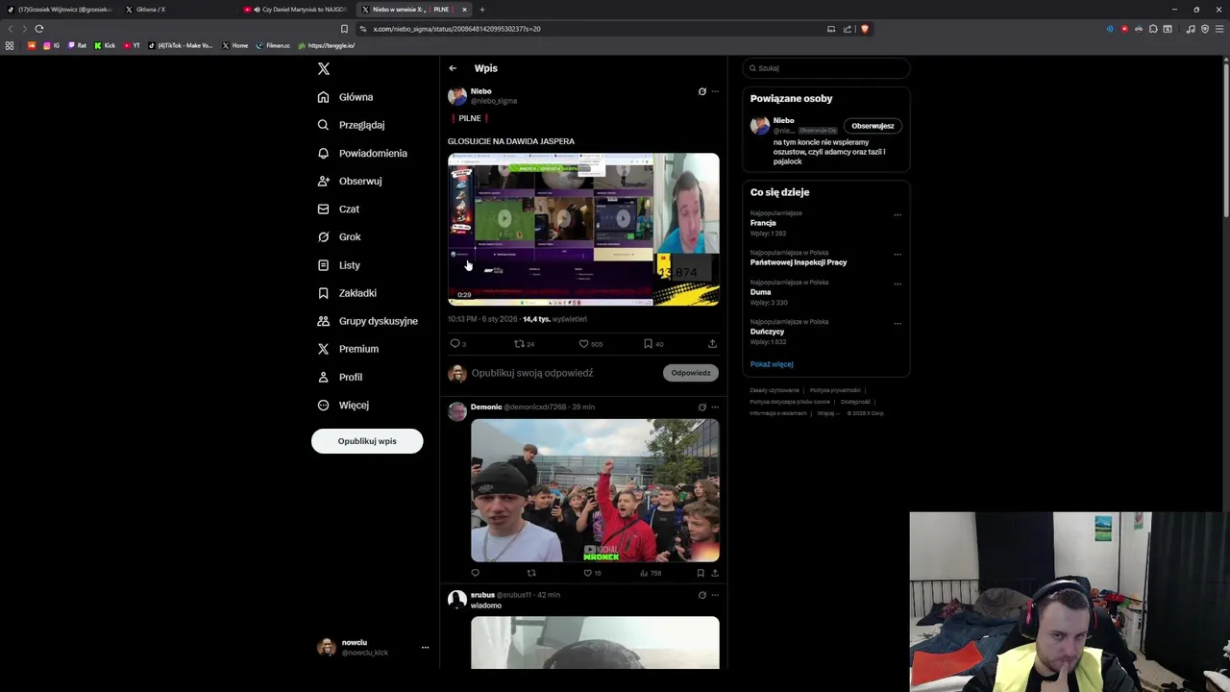The image size is (1230, 692).
Task: Open Czat in the sidebar
Action: click(x=338, y=209)
